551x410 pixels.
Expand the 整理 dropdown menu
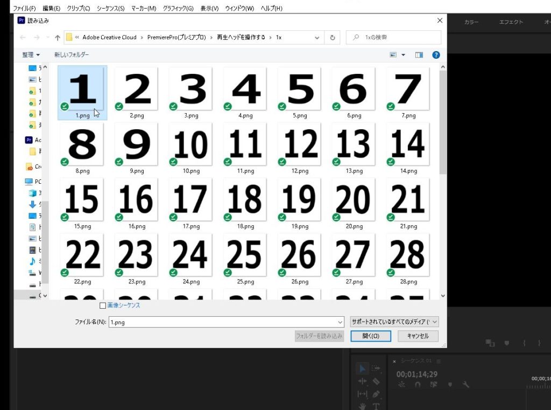pyautogui.click(x=31, y=55)
